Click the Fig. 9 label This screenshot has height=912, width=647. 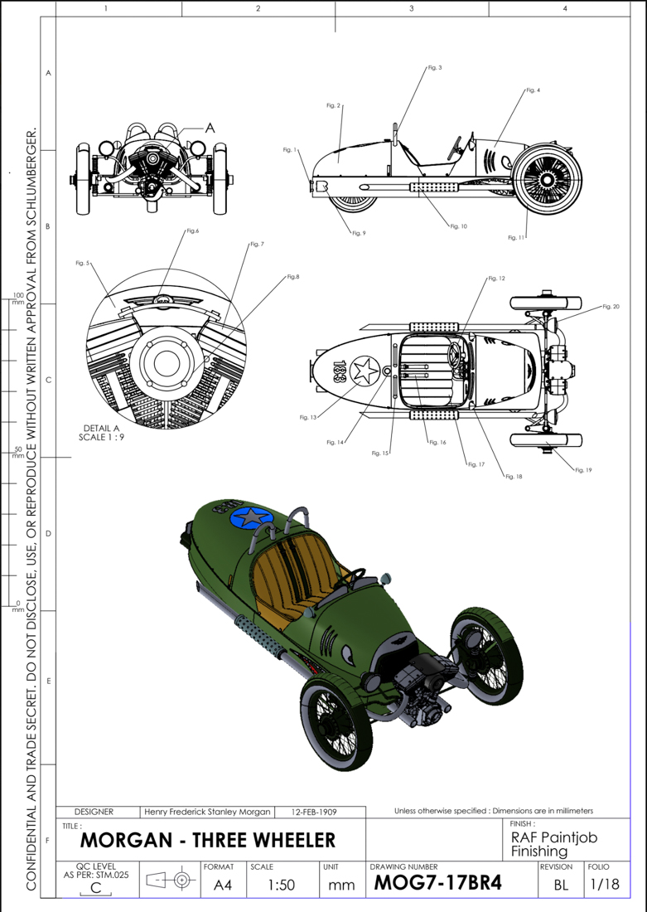tap(359, 233)
